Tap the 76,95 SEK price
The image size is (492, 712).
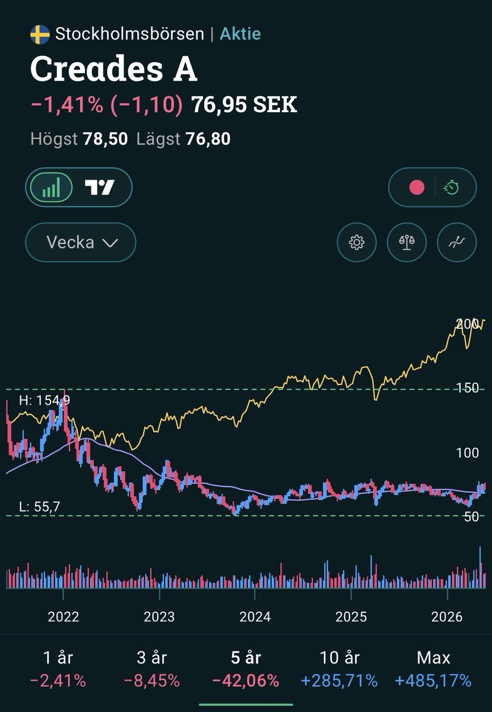point(244,105)
